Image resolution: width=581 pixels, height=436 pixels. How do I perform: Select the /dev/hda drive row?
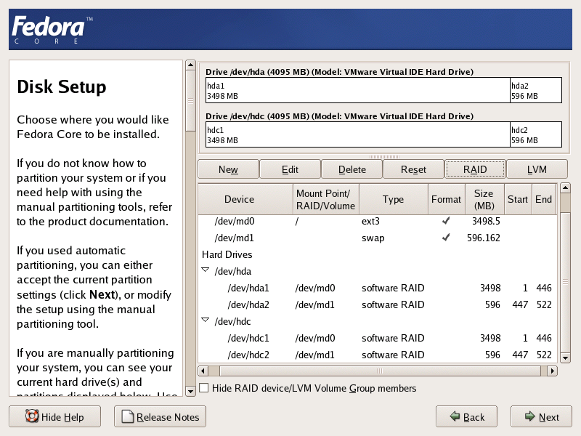[x=377, y=271]
